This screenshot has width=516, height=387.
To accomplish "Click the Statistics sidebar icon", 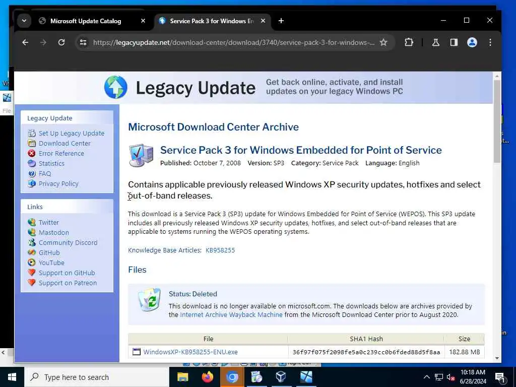I will coord(32,164).
